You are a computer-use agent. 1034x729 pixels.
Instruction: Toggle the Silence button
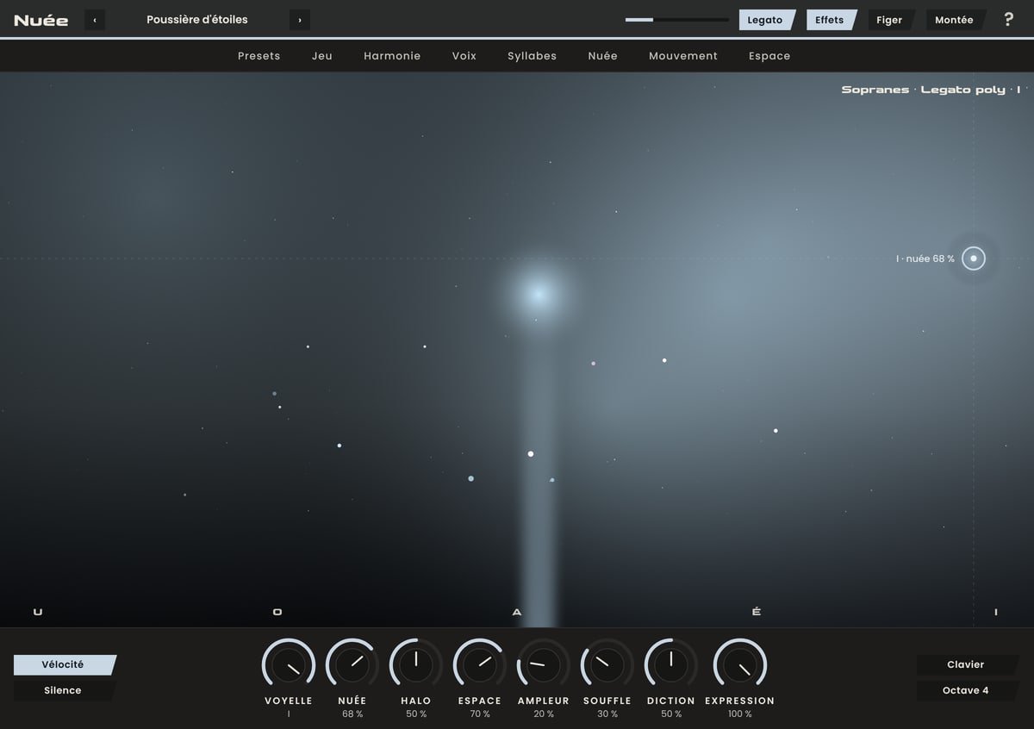pyautogui.click(x=64, y=690)
